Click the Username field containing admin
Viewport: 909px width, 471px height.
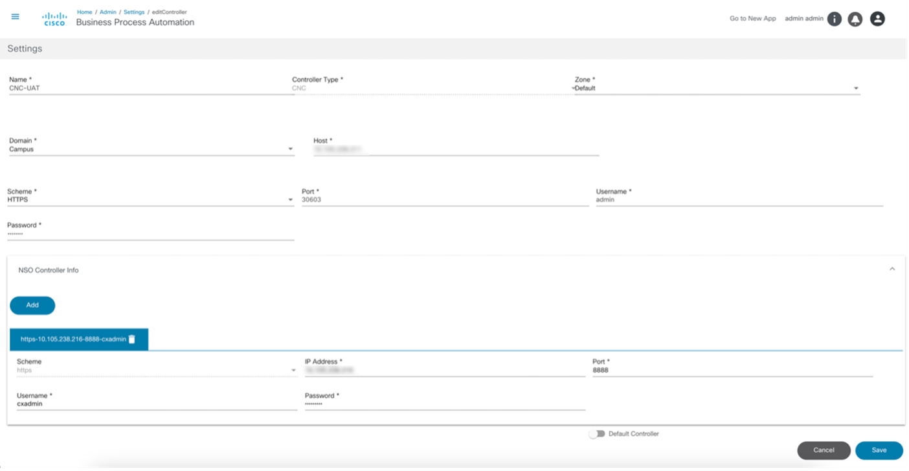(x=739, y=200)
